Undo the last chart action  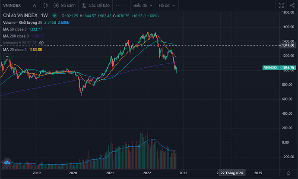117,5
